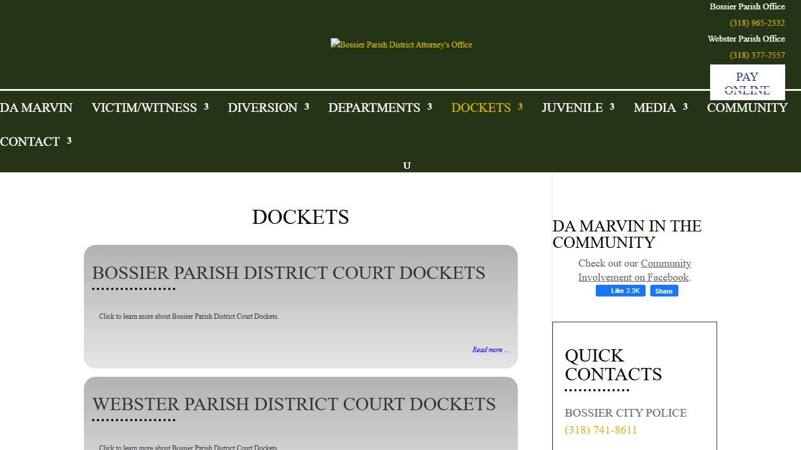The image size is (801, 450).
Task: Click the Facebook Like 2.3K button
Action: click(x=620, y=291)
